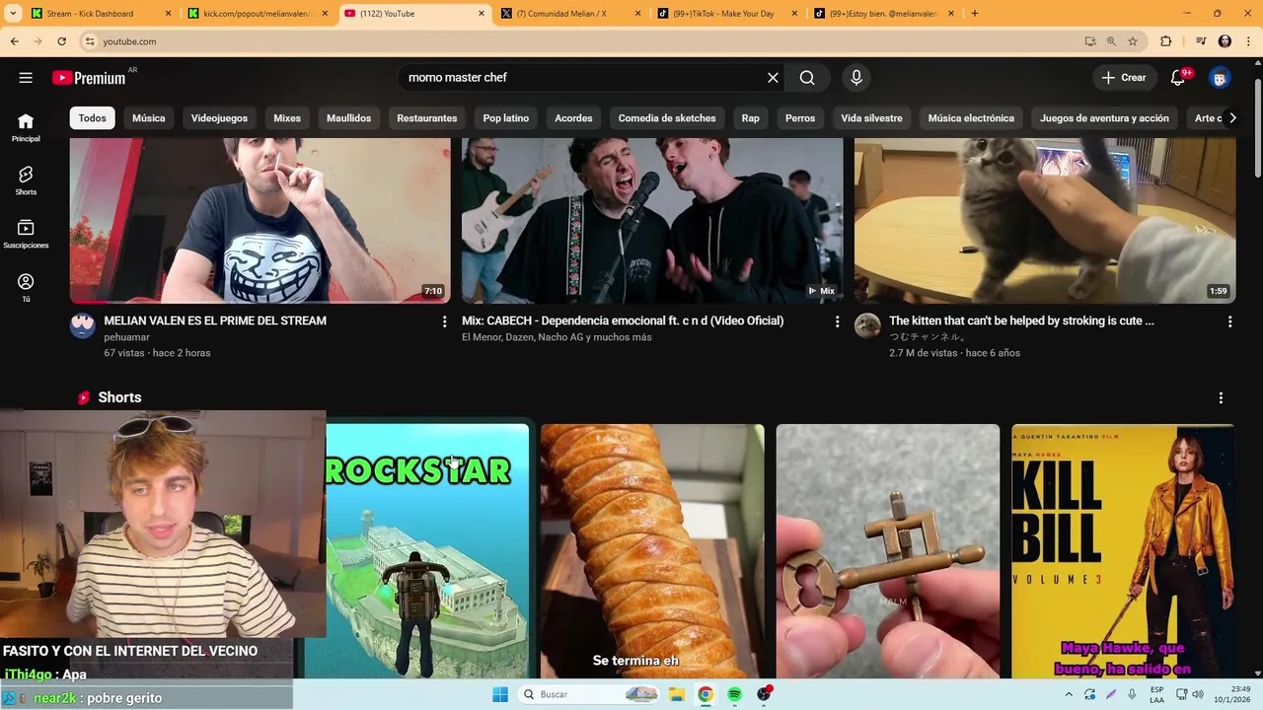Select the Todos filter chip
The width and height of the screenshot is (1263, 710).
click(93, 118)
